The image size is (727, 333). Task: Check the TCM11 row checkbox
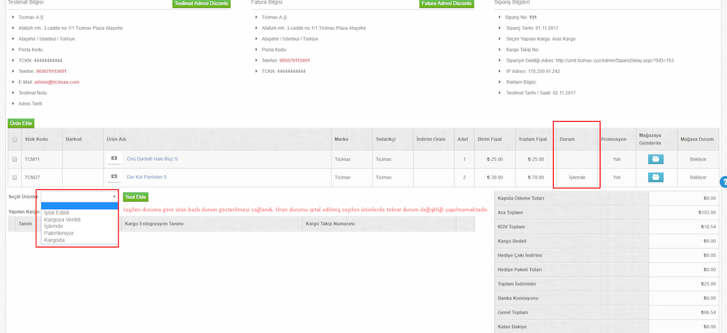[x=15, y=159]
